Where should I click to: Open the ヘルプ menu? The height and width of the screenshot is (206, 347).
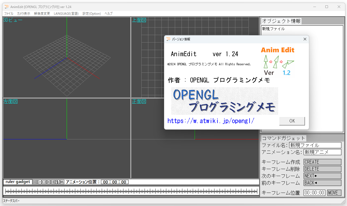pos(108,13)
